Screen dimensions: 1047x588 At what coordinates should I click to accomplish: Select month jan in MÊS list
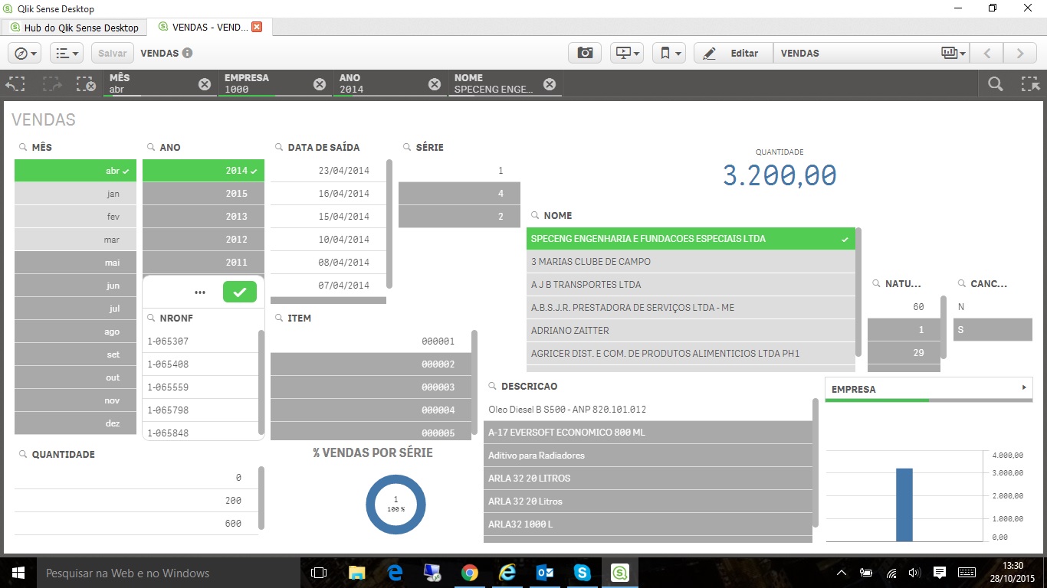click(75, 194)
